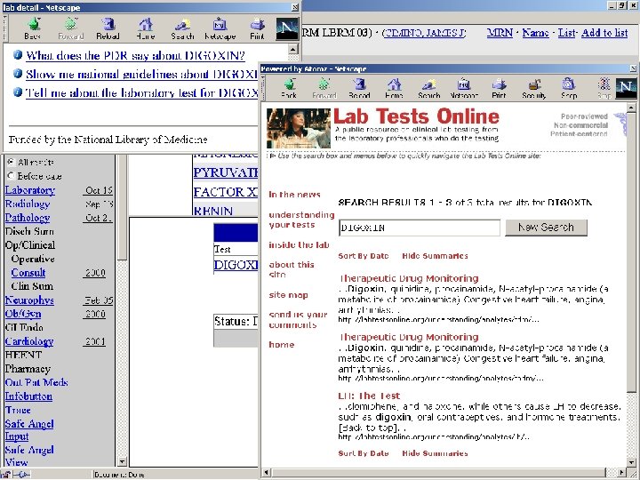This screenshot has width=640, height=480.
Task: Click Print in the lab detail window toolbar
Action: (x=257, y=28)
